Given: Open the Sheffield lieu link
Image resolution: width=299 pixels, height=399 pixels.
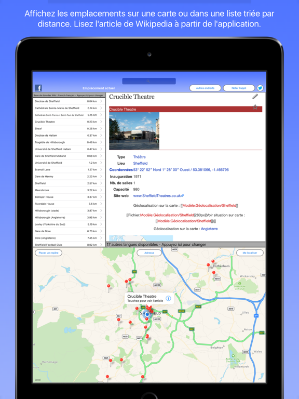Looking at the screenshot, I should (x=140, y=163).
